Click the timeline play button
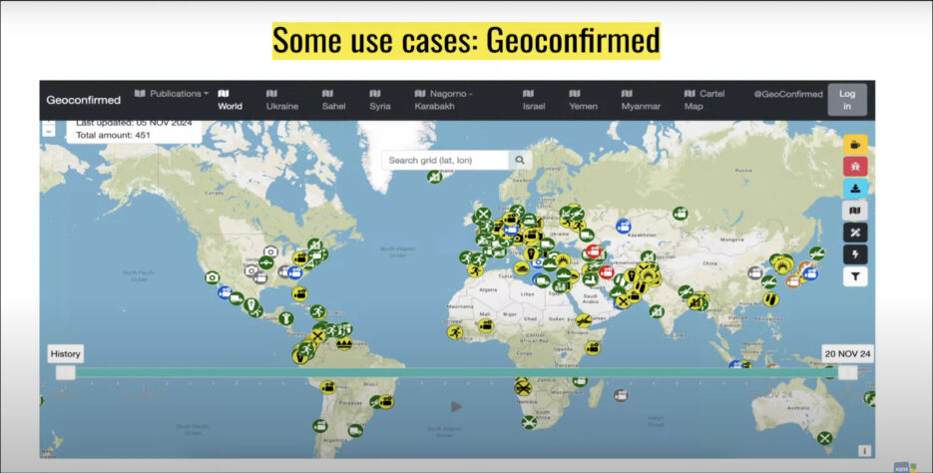Viewport: 933px width, 473px height. tap(456, 406)
